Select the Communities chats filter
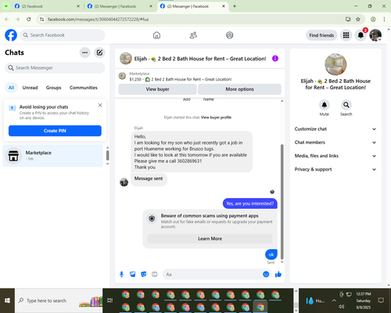 [x=84, y=88]
